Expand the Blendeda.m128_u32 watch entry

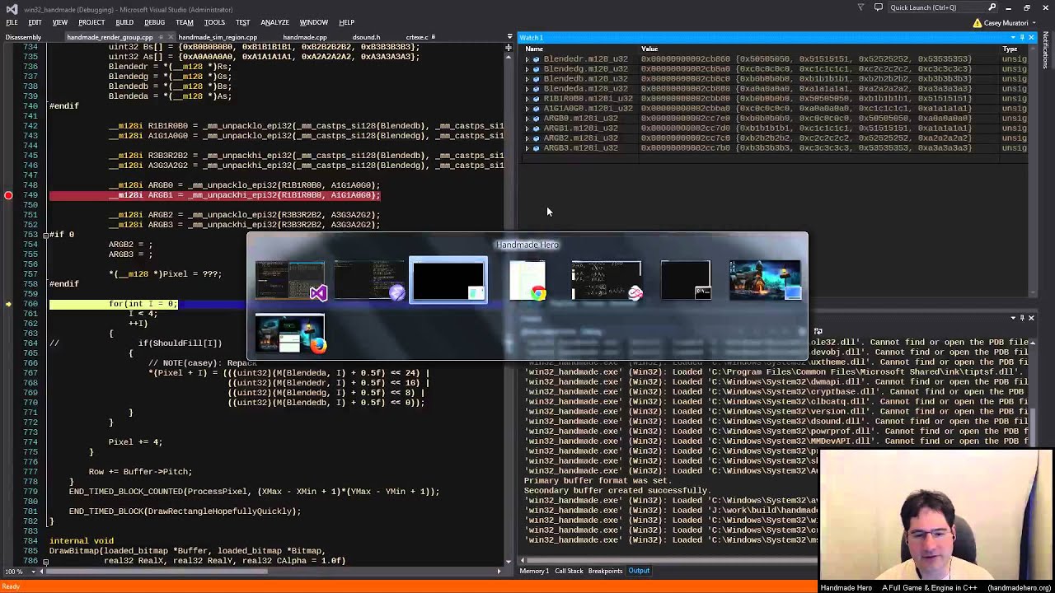tap(527, 89)
